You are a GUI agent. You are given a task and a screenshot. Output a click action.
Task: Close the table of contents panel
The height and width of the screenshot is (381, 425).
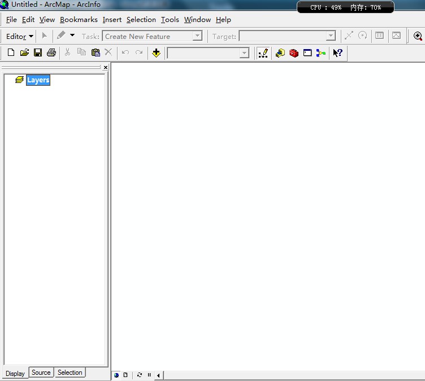[x=106, y=67]
